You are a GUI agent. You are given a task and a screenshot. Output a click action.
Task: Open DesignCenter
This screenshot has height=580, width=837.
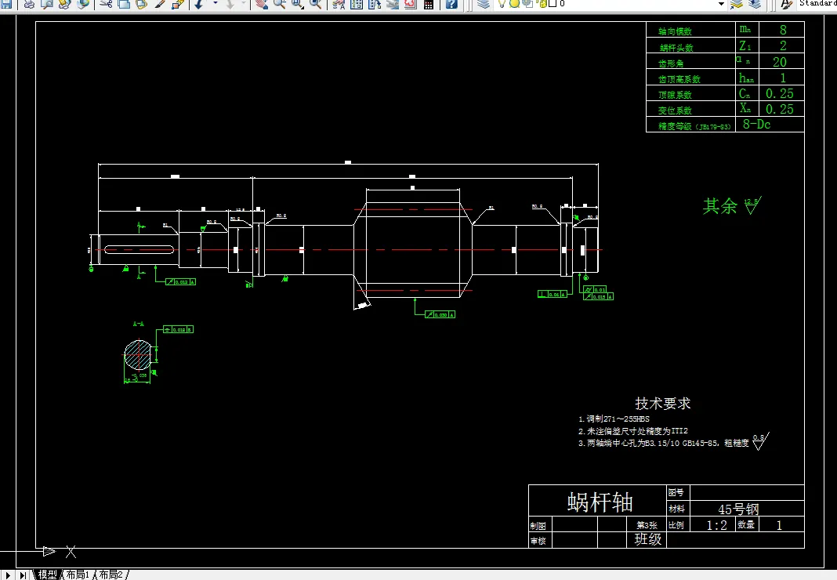[357, 4]
